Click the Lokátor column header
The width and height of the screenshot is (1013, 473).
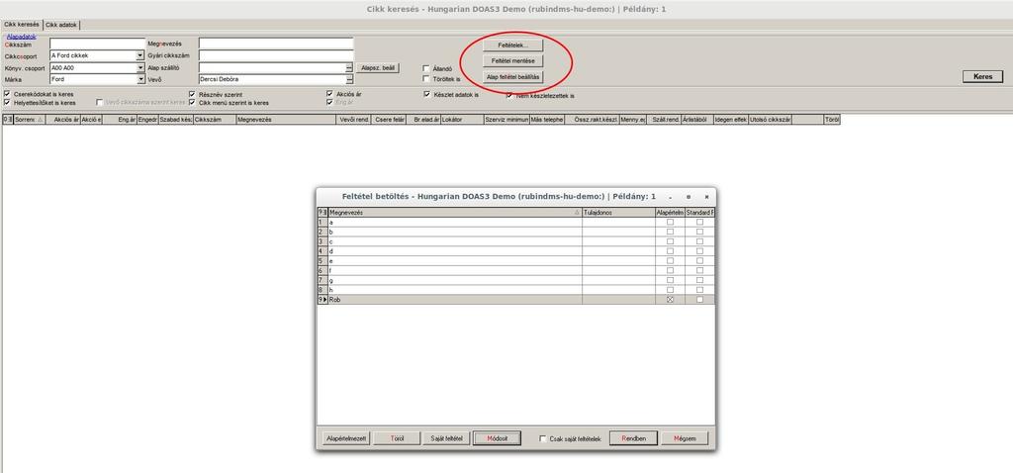point(462,120)
